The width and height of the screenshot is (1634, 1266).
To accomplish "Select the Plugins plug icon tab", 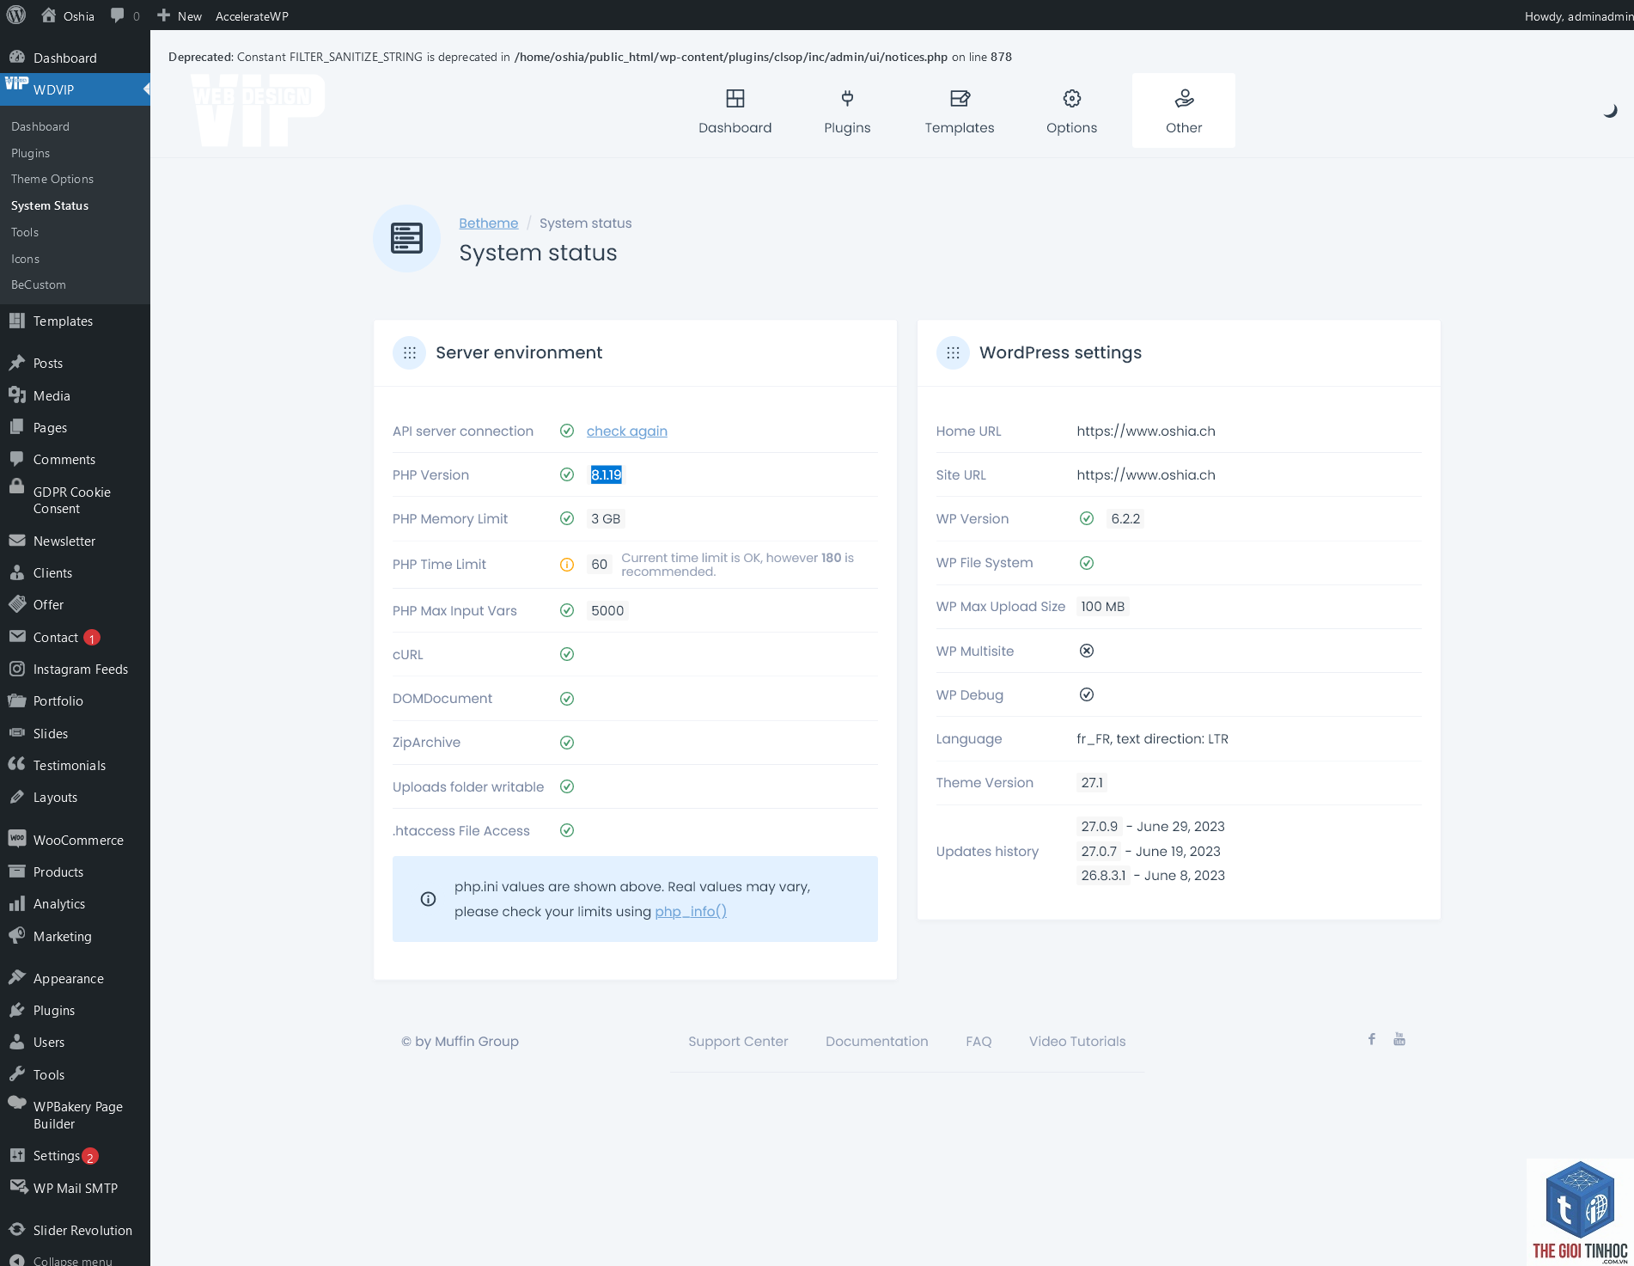I will 847,99.
